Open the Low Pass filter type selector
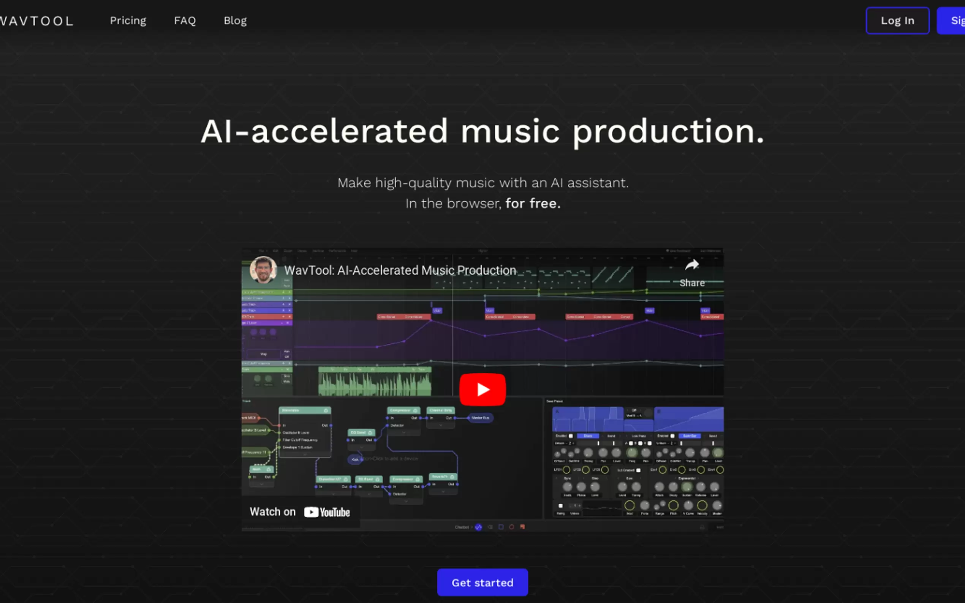Screen dimensions: 965x603 639,436
